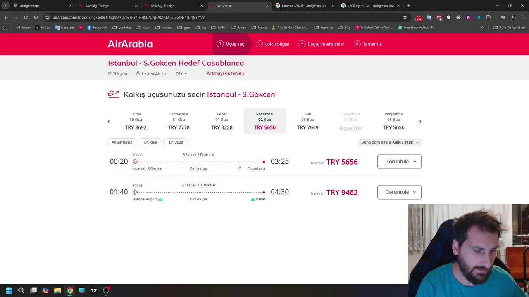Go to yolcu bilgisi step
This screenshot has width=529, height=297.
(272, 44)
